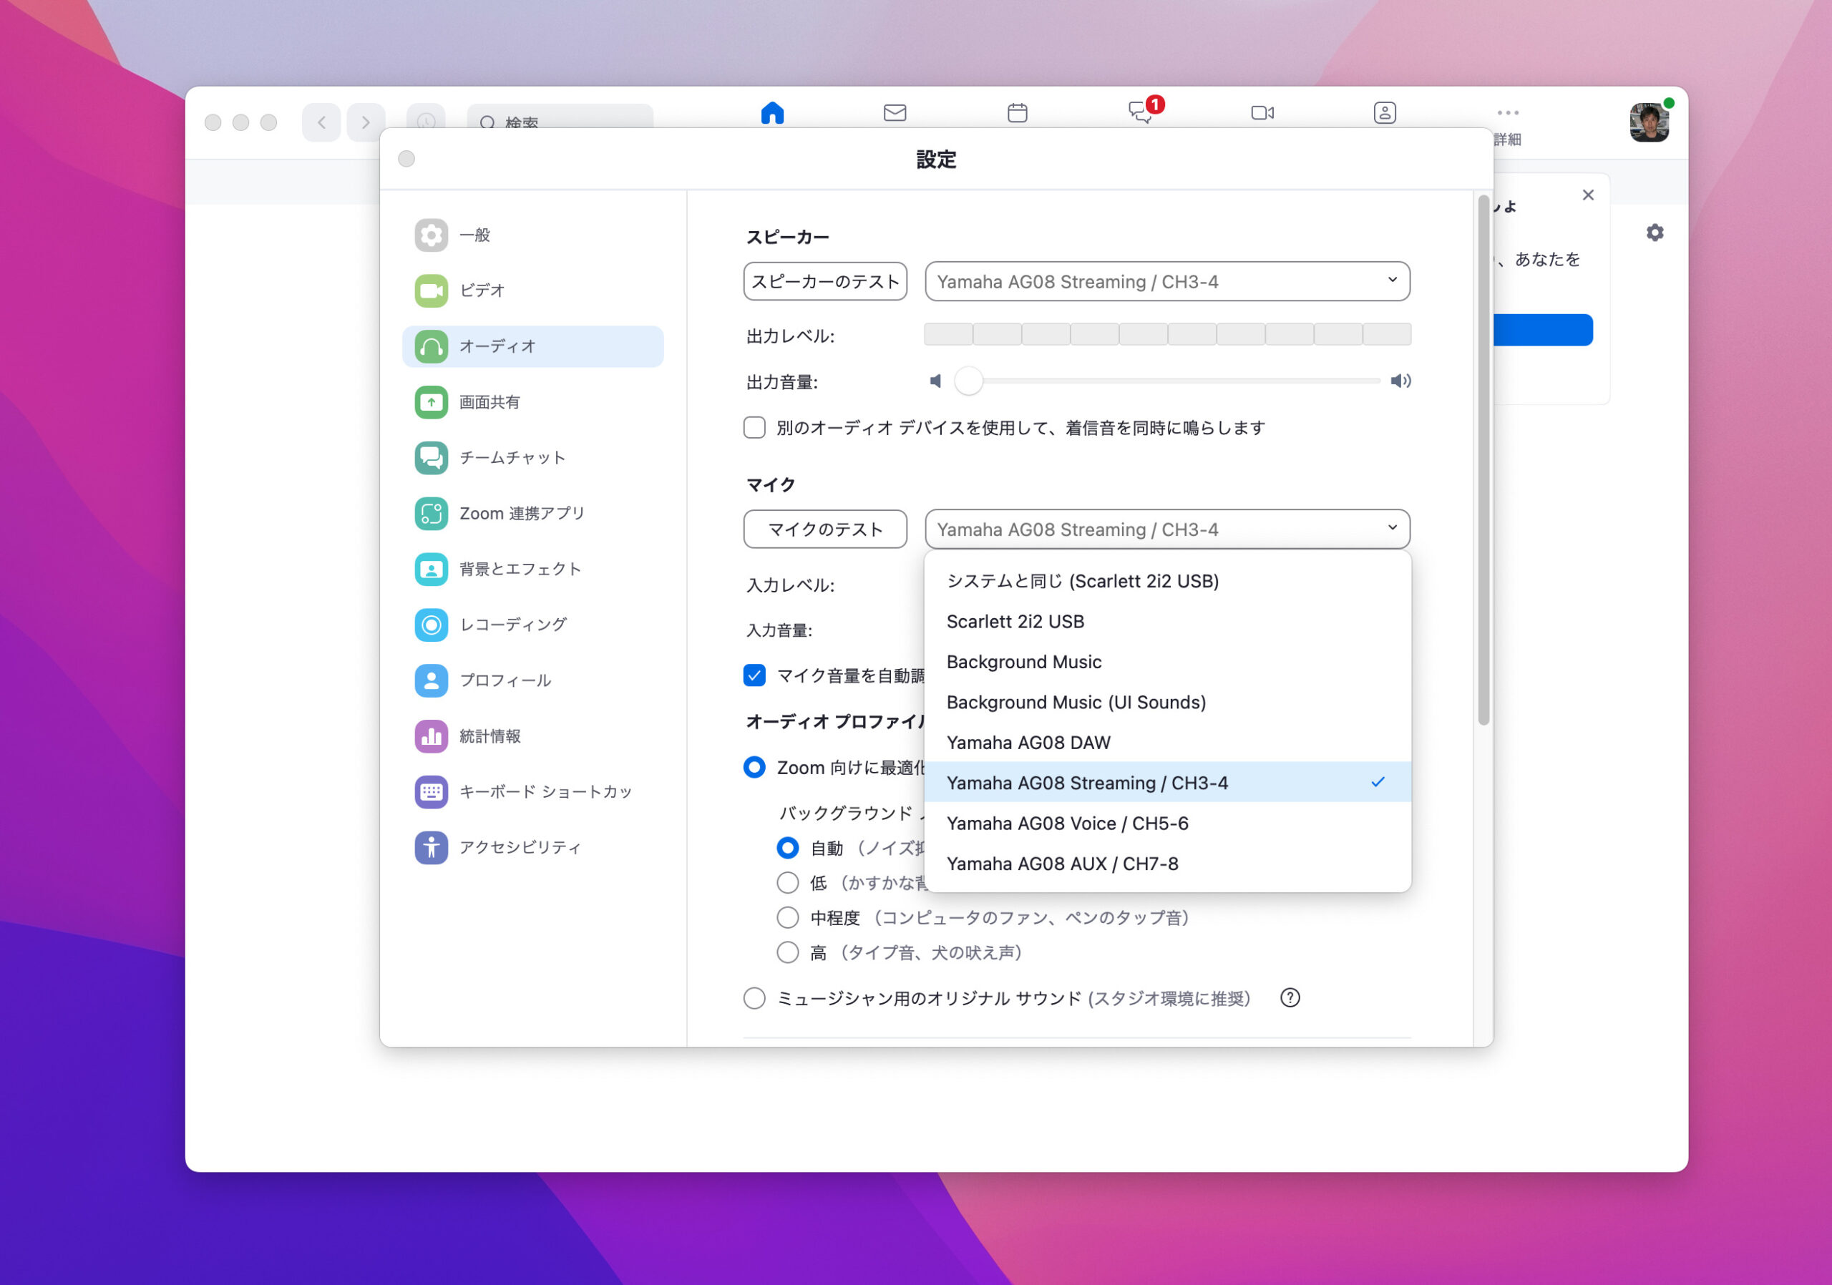
Task: Open the 詳細 more menu
Action: (1507, 124)
